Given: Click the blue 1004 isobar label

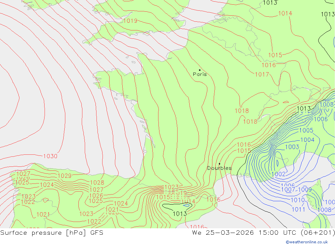Looking at the screenshot, I should (307, 140).
